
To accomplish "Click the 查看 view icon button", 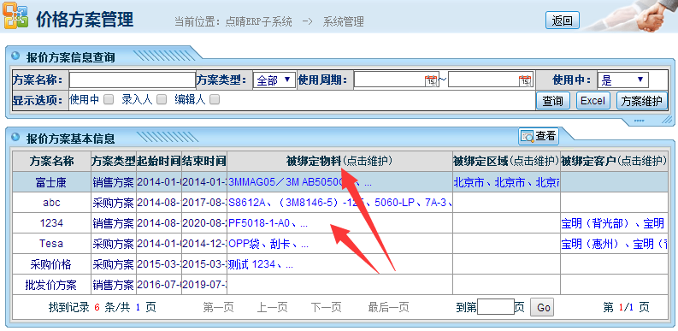I will click(539, 136).
